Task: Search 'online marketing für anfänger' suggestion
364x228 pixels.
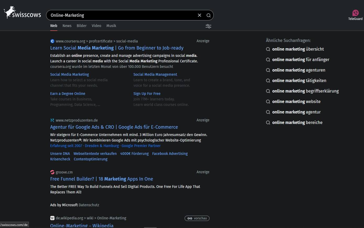Action: (x=301, y=59)
